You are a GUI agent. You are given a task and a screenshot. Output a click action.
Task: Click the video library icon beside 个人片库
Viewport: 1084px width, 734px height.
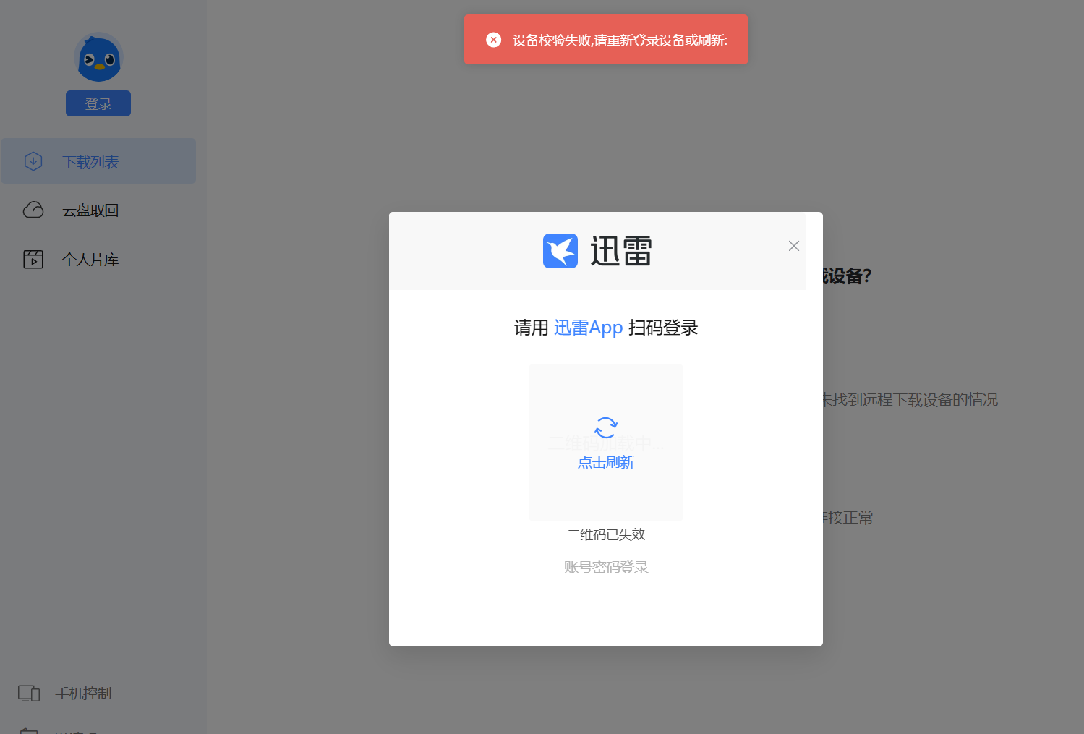point(33,259)
